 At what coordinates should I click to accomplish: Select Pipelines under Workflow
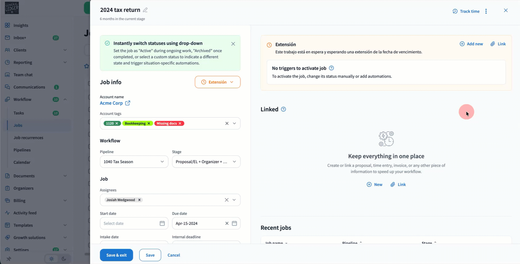(22, 150)
